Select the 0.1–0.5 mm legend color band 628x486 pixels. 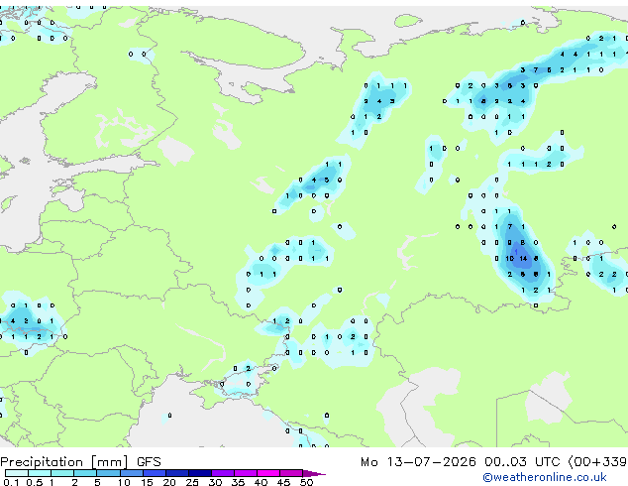(17, 473)
